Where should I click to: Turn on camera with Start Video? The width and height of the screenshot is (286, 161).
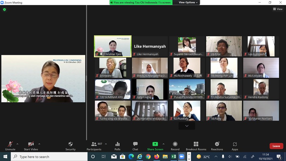[31, 146]
